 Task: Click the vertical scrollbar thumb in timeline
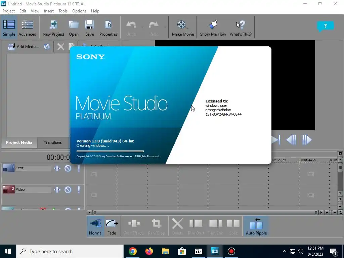tap(340, 168)
